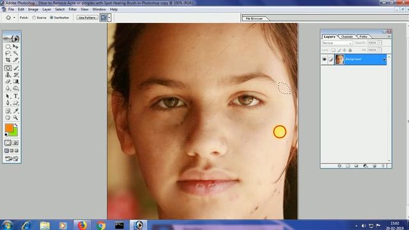Open tool preset picker dropdown
Viewport: 409px width, 230px height.
coord(14,18)
